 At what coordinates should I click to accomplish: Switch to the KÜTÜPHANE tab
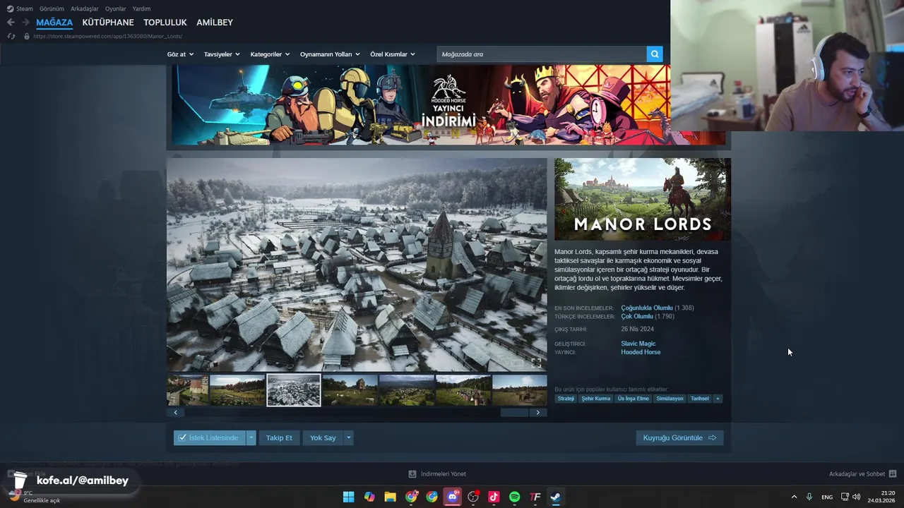point(108,23)
